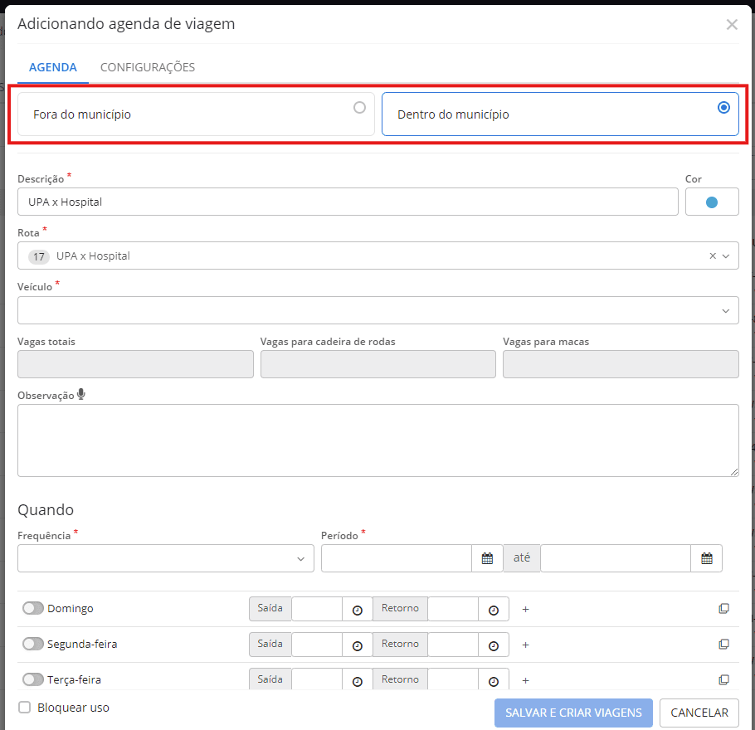This screenshot has height=730, width=755.
Task: Click the Domingo Saída clock icon
Action: pos(358,610)
